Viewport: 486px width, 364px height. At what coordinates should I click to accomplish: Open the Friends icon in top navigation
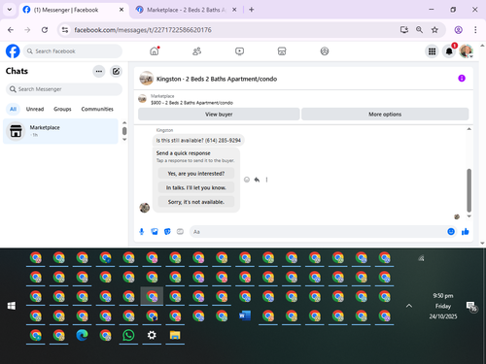pyautogui.click(x=197, y=51)
